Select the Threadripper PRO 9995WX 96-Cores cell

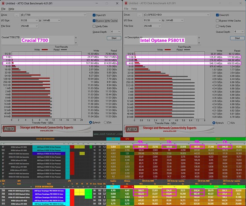tap(49, 191)
